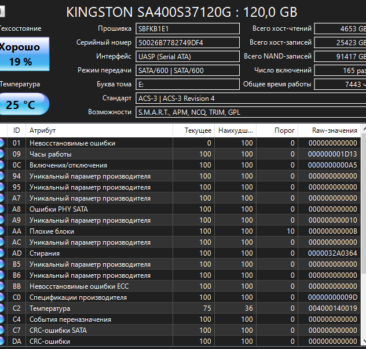Click the 25 °C temperature button
This screenshot has width=366, height=349.
click(24, 104)
